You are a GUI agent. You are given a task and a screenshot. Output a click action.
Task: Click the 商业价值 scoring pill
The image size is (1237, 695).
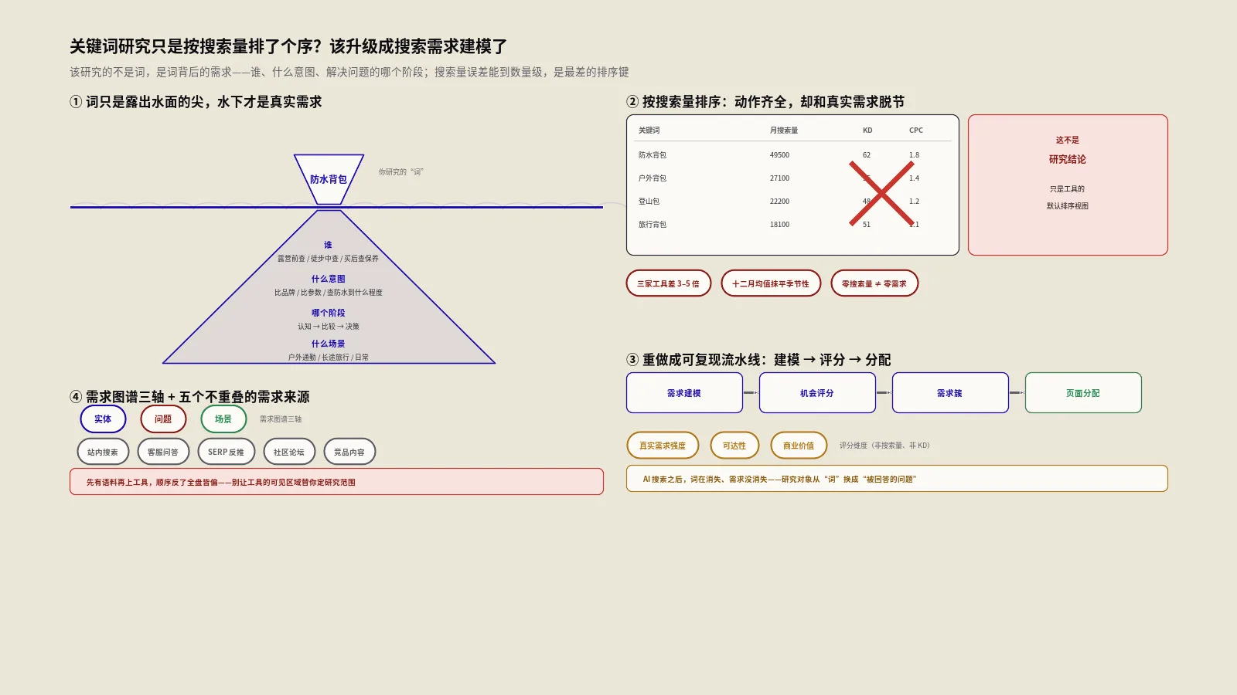point(799,446)
